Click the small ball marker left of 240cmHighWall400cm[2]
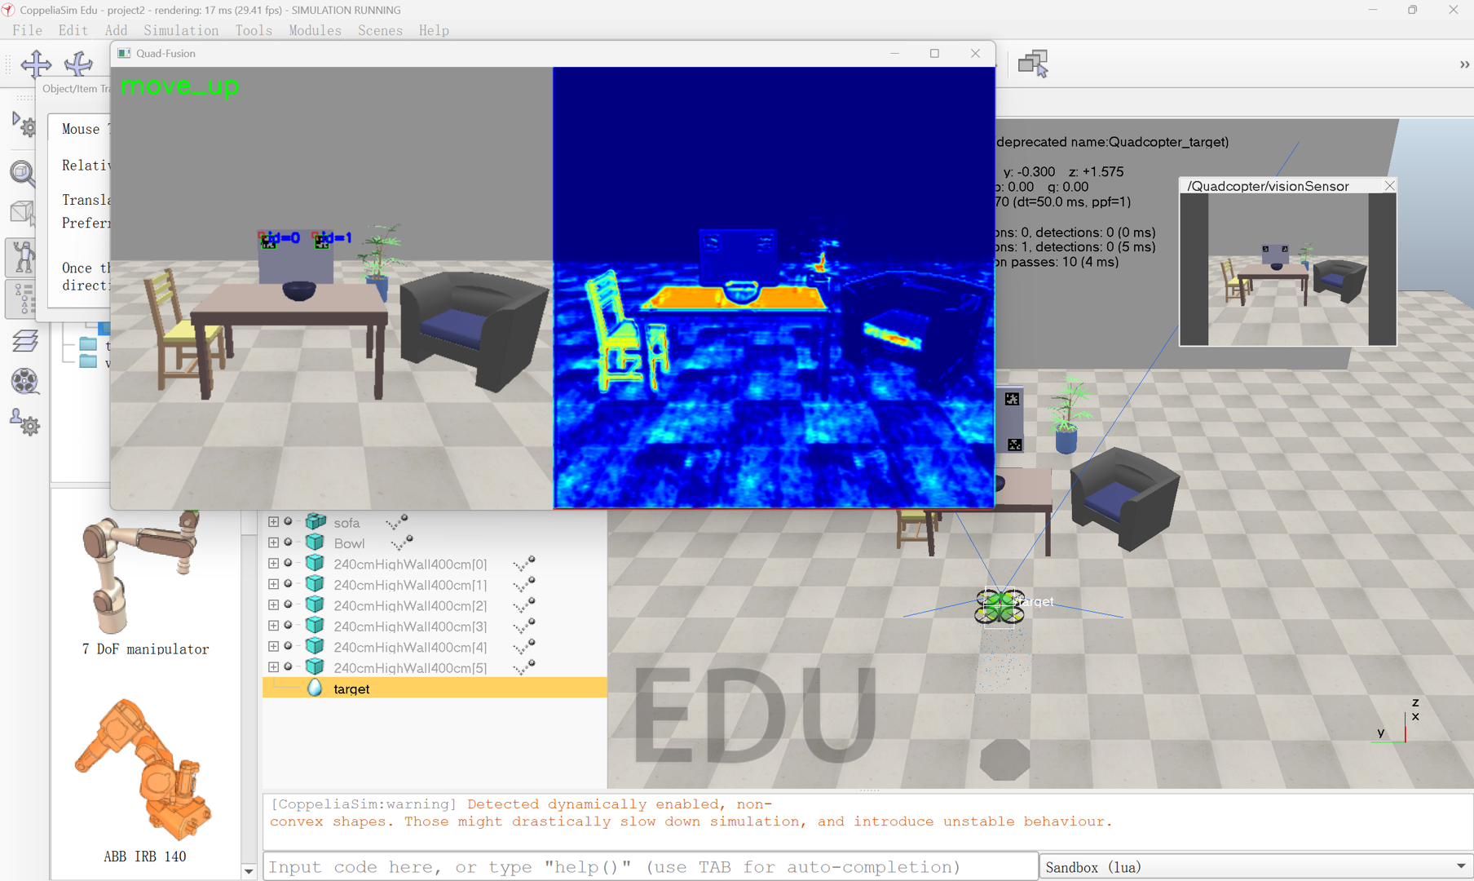Screen dimensions: 1474x881 point(288,604)
